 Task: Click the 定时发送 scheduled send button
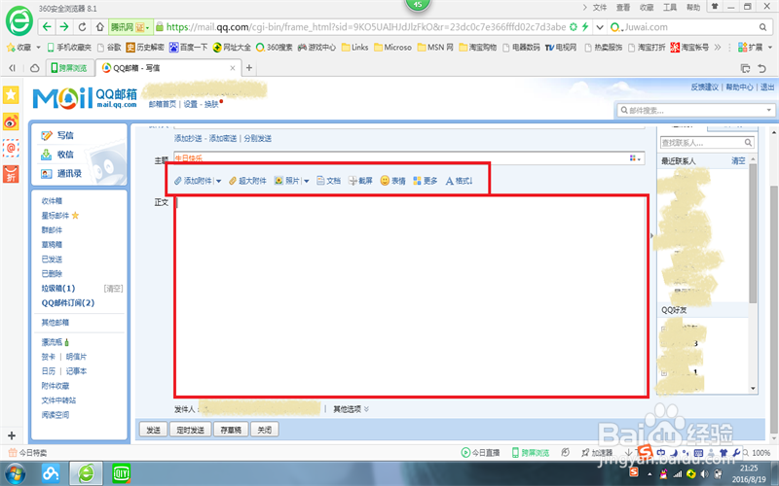coord(190,430)
